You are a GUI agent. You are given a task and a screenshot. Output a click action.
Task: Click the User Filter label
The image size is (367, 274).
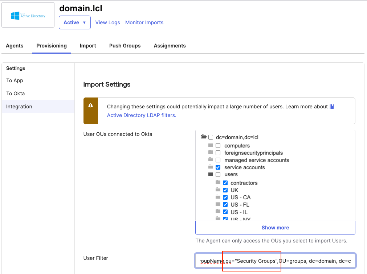pos(96,258)
